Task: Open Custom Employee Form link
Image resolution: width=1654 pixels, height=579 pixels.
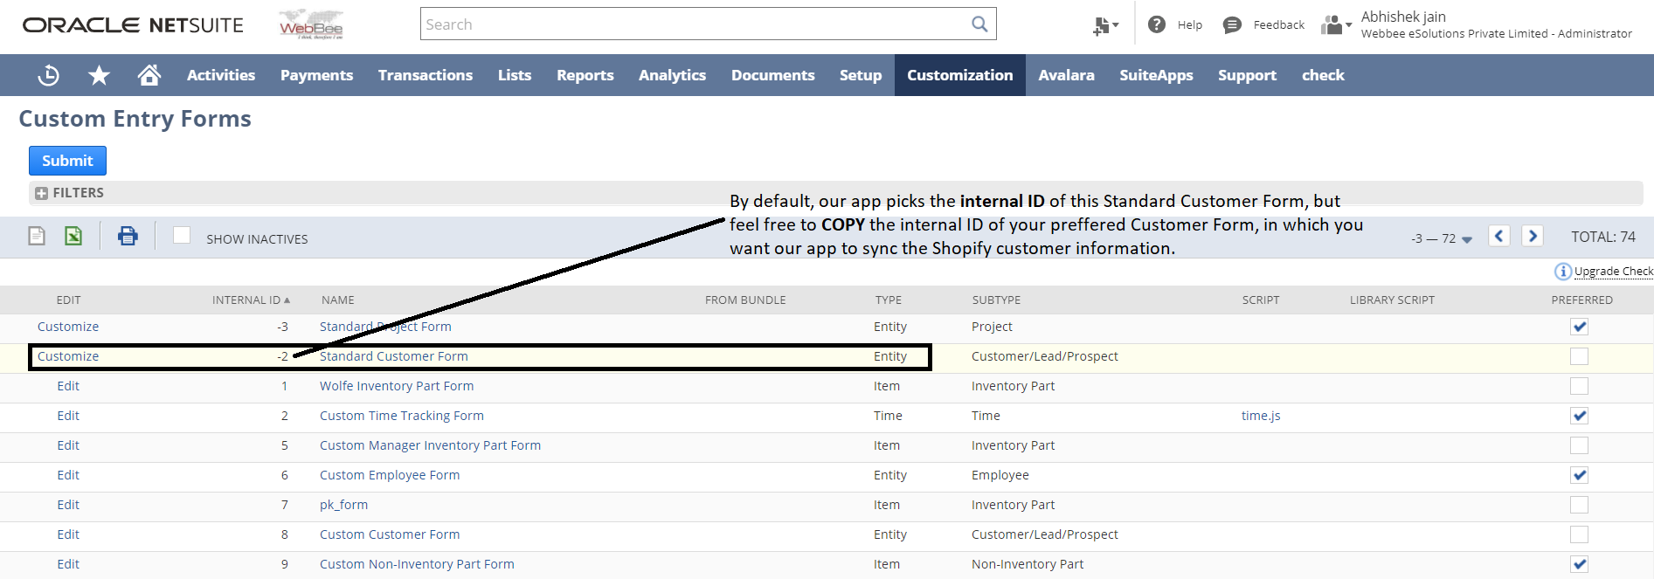Action: tap(390, 475)
